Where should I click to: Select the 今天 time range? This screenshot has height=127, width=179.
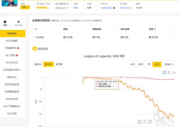tap(133, 64)
